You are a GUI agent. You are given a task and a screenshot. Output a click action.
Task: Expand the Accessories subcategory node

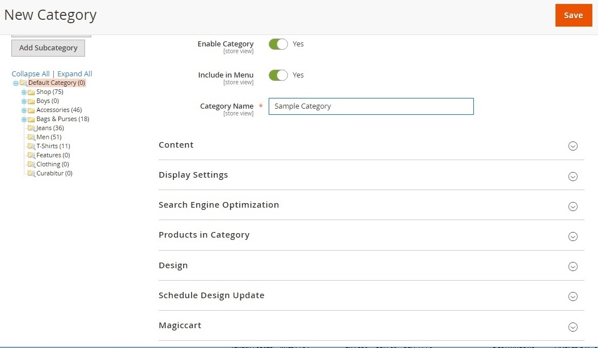[24, 110]
